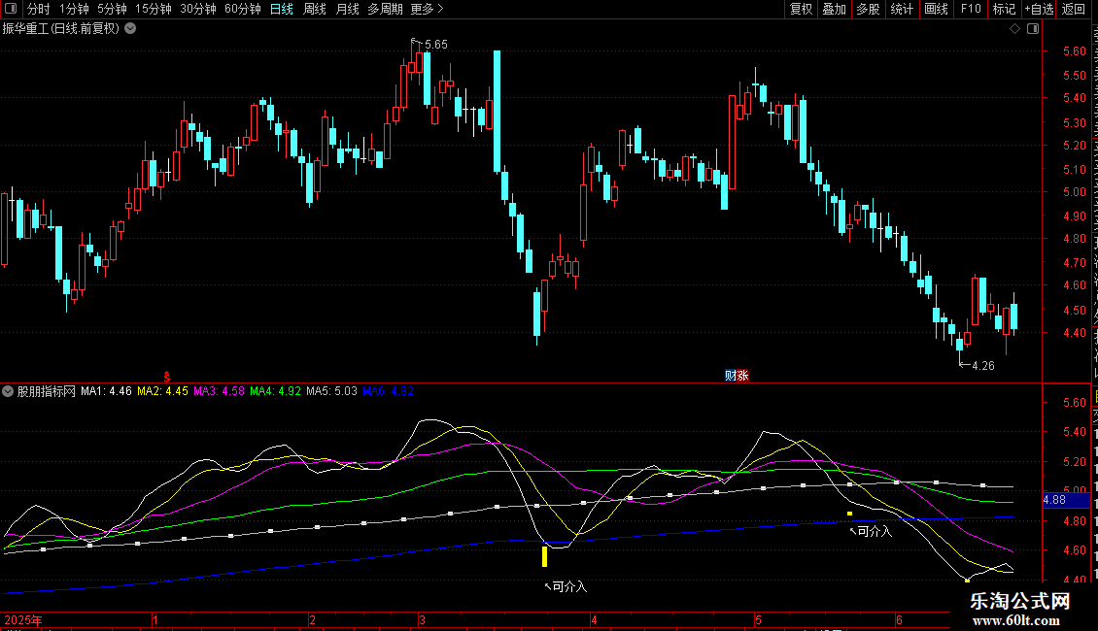Viewport: 1098px width, 631px height.
Task: Open F10 company info
Action: pyautogui.click(x=971, y=9)
